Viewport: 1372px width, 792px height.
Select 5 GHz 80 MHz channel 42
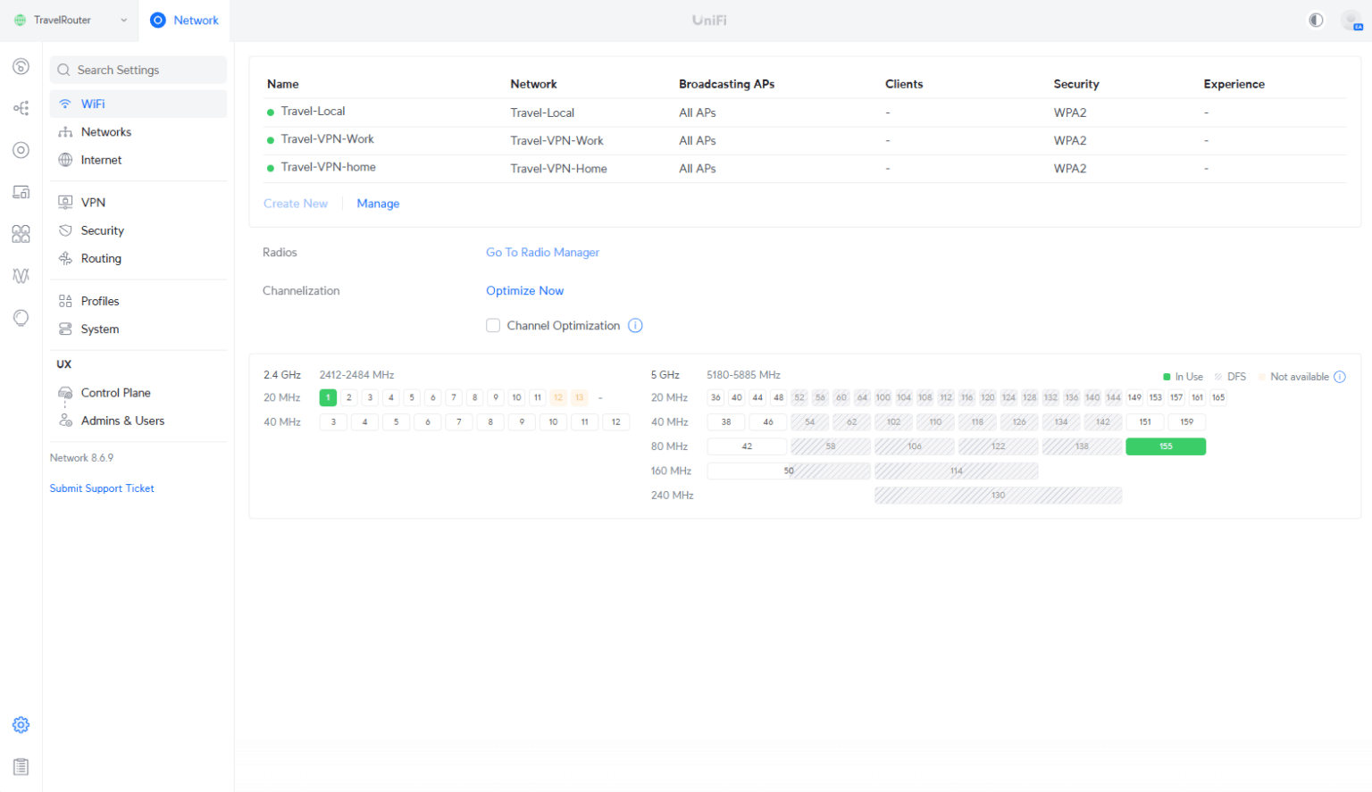[x=747, y=446]
